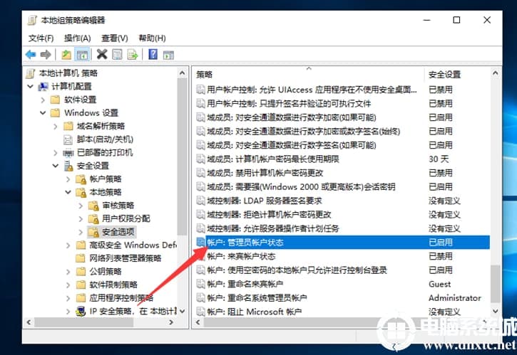Click the 帐户策略 folder icon
This screenshot has width=517, height=355.
[x=81, y=179]
